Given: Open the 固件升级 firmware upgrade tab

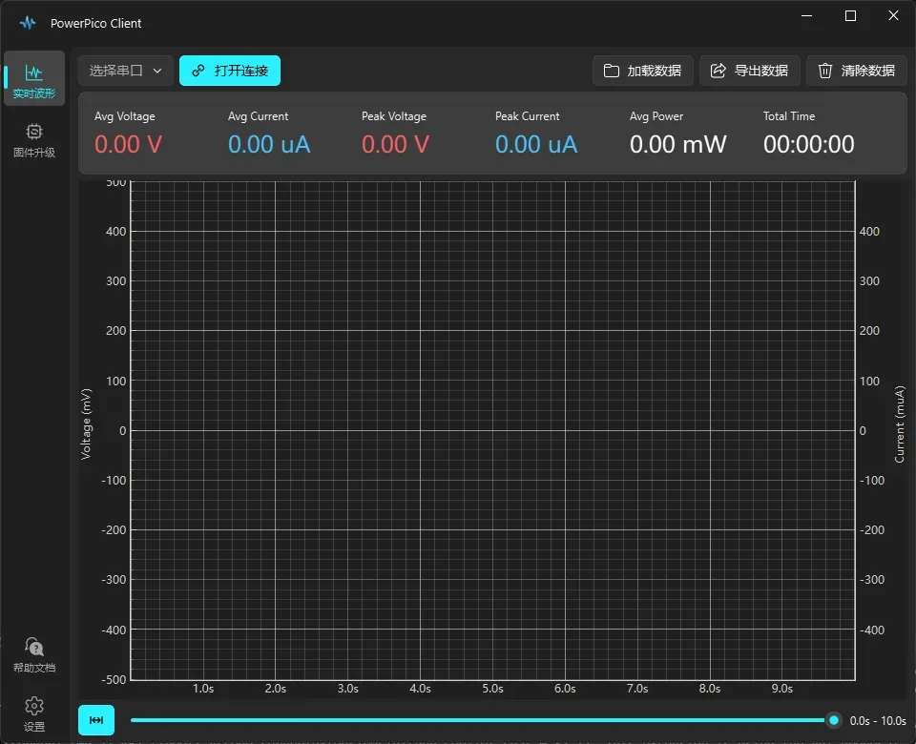Looking at the screenshot, I should coord(34,141).
